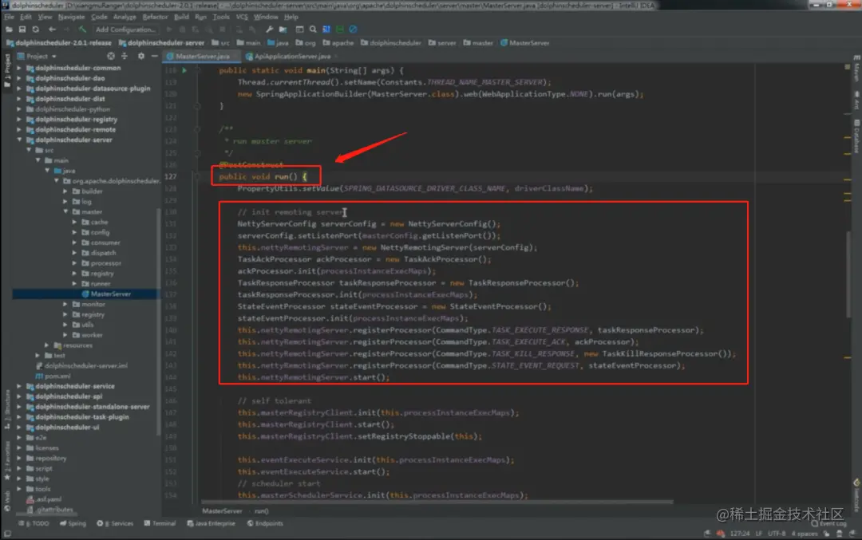Select the dolphinscheduler-ui module

pyautogui.click(x=67, y=427)
